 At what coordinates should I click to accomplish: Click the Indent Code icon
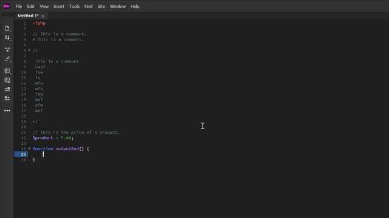point(7,89)
